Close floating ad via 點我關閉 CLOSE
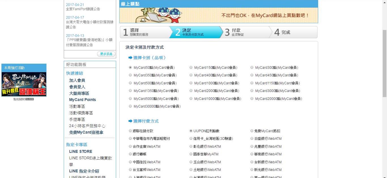The width and height of the screenshot is (387, 178). tap(24, 99)
